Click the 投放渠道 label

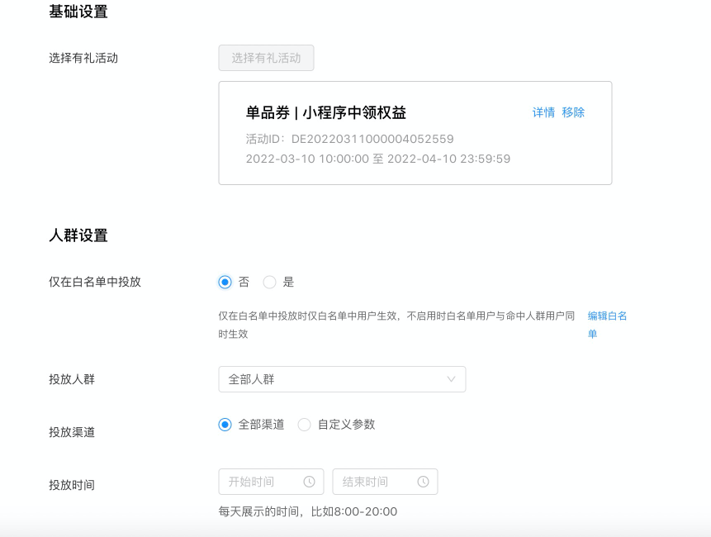coord(72,432)
